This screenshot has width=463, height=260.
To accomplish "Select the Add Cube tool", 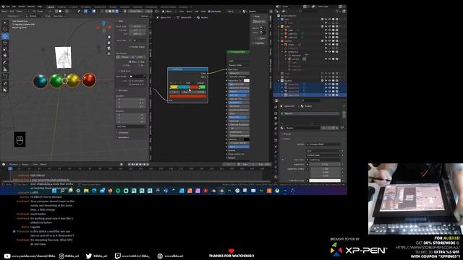I will 5,76.
